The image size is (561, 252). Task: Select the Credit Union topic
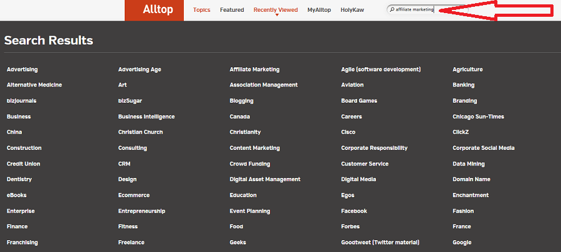tap(23, 164)
